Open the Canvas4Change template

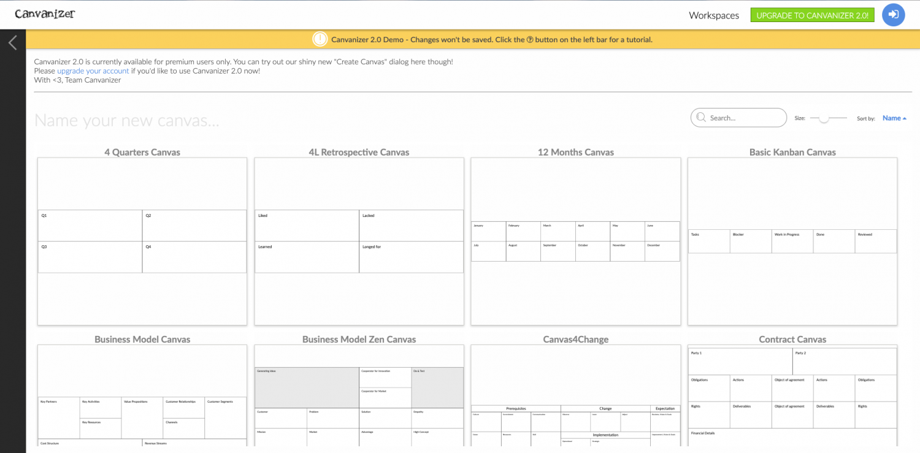pos(575,398)
